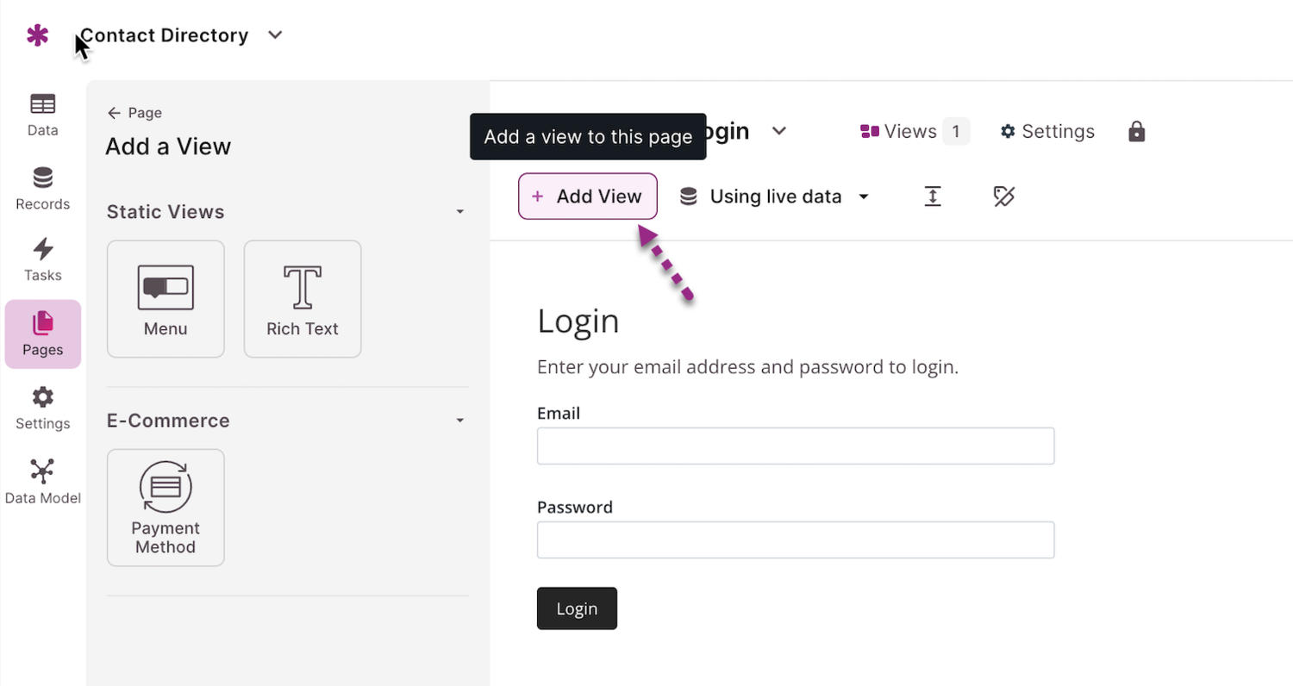The height and width of the screenshot is (686, 1293).
Task: Go back to Page link
Action: 134,113
